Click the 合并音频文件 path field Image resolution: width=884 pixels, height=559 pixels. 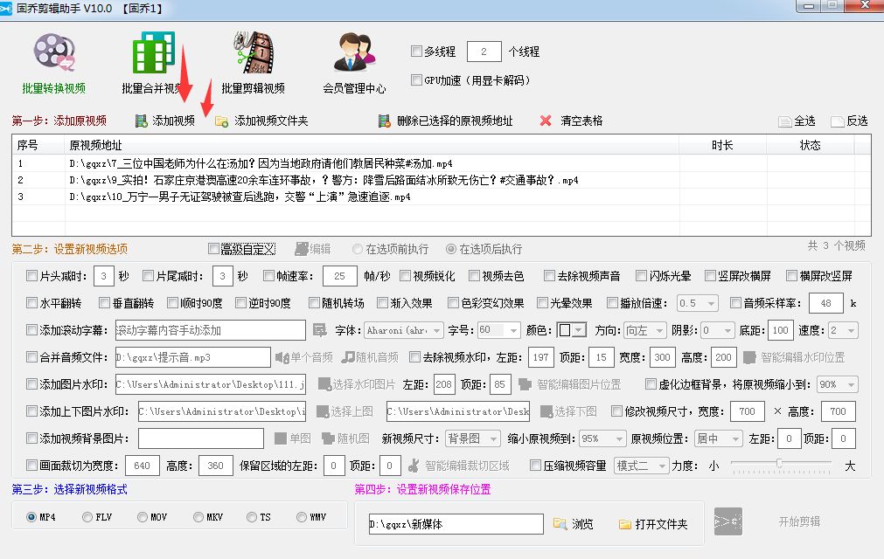click(x=193, y=357)
